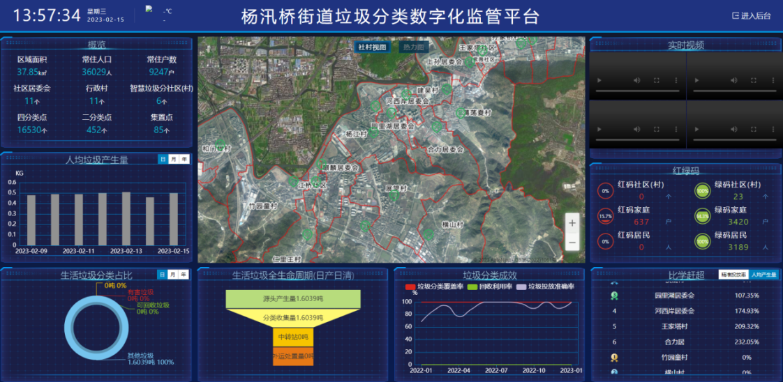Click the 垃圾投放准确率 legend color swatch
The height and width of the screenshot is (382, 783).
pos(520,286)
